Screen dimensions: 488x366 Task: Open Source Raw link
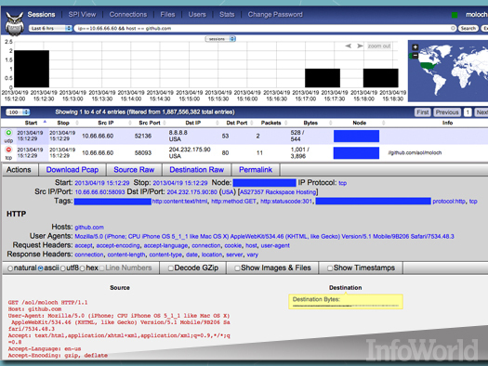click(134, 170)
